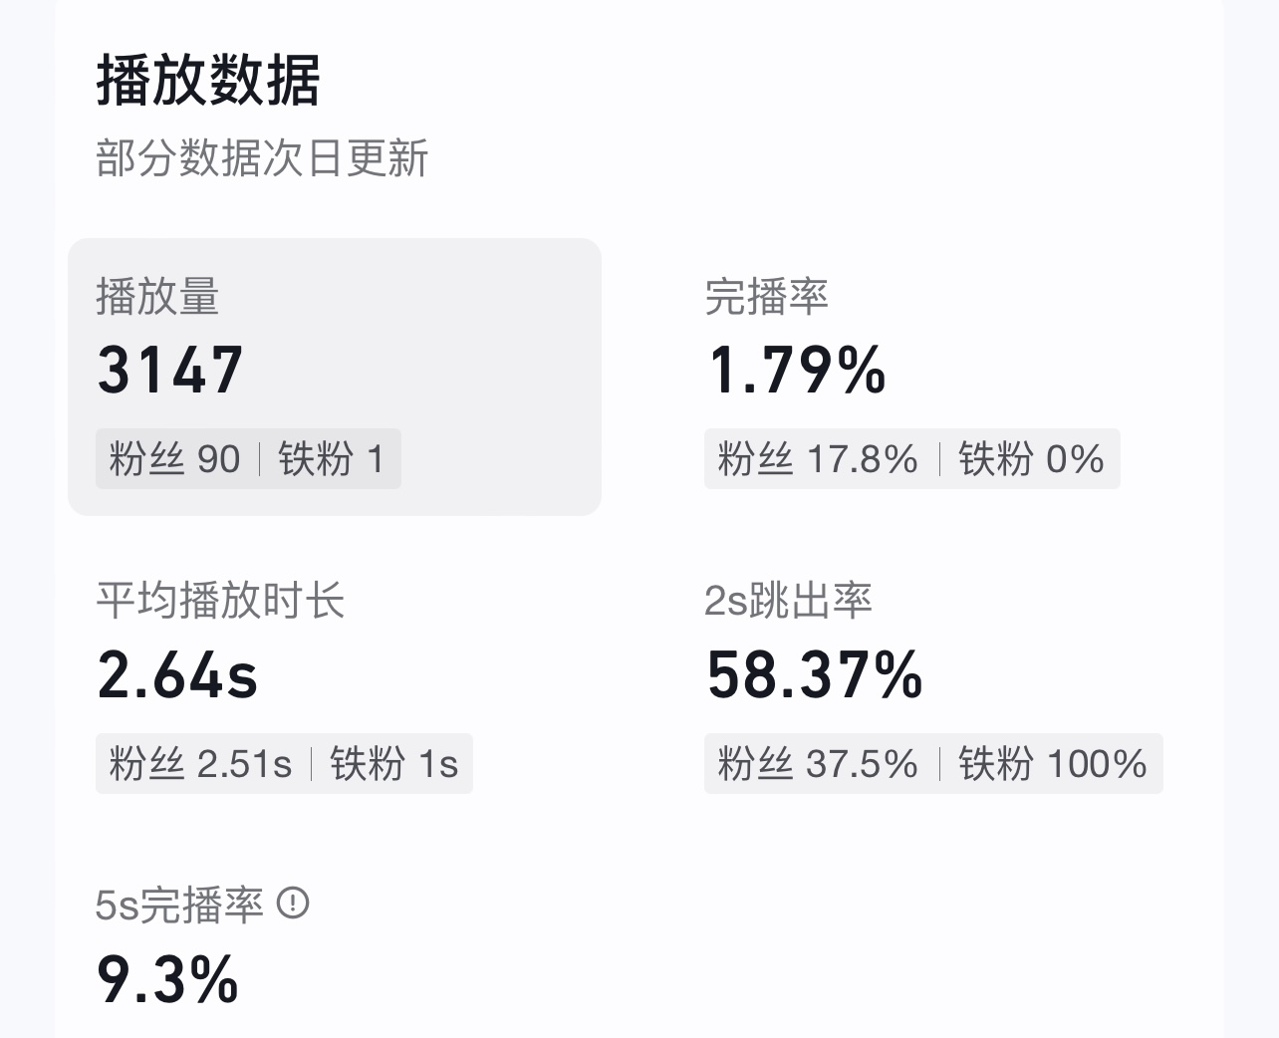
Task: Click the 播放数据 section heading
Action: pos(208,81)
